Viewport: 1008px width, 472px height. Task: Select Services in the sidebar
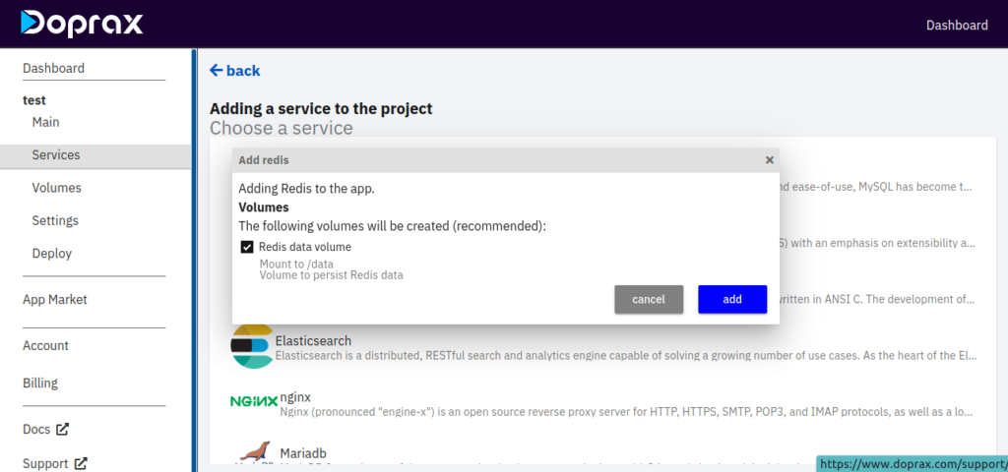coord(95,155)
